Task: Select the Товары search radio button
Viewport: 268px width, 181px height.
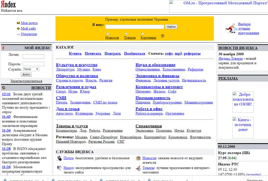Action: (x=126, y=34)
